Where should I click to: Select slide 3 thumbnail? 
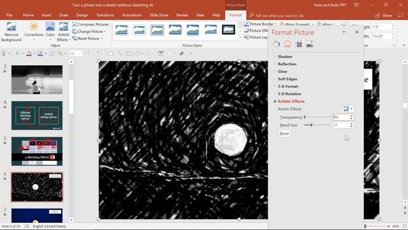pos(37,79)
